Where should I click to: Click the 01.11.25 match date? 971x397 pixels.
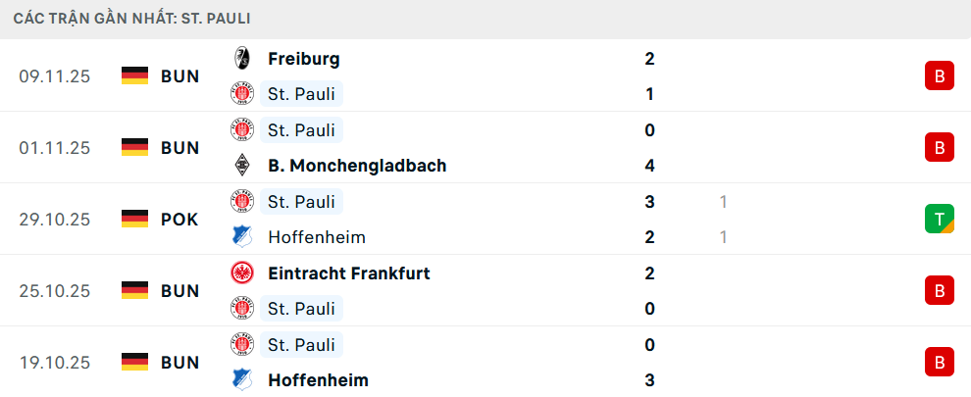pos(54,148)
